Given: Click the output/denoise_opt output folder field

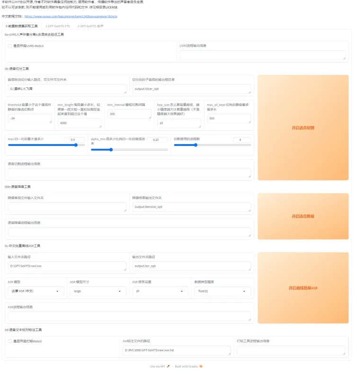Looking at the screenshot, I should pyautogui.click(x=191, y=207).
